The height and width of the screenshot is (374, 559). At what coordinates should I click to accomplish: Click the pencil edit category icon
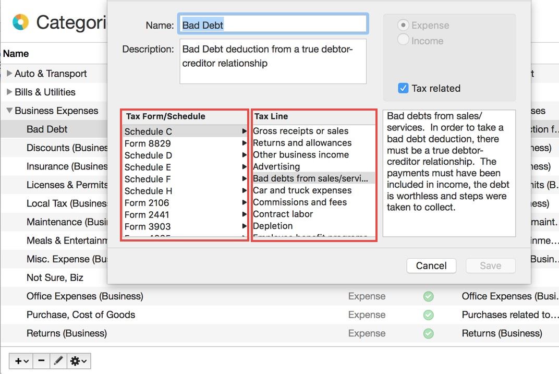pyautogui.click(x=58, y=360)
